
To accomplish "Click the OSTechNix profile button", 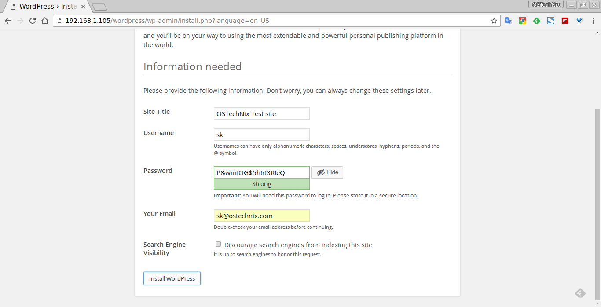I will tap(546, 4).
